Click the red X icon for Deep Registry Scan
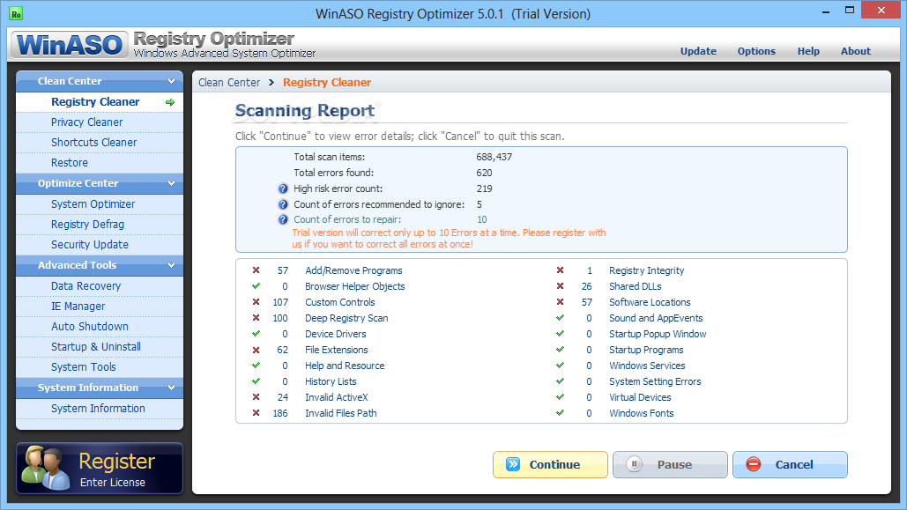This screenshot has width=907, height=510. [x=256, y=318]
